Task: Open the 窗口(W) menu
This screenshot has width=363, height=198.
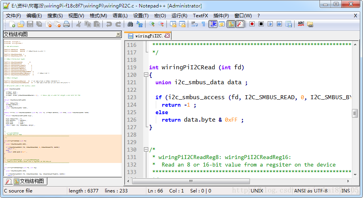Action: [243, 15]
